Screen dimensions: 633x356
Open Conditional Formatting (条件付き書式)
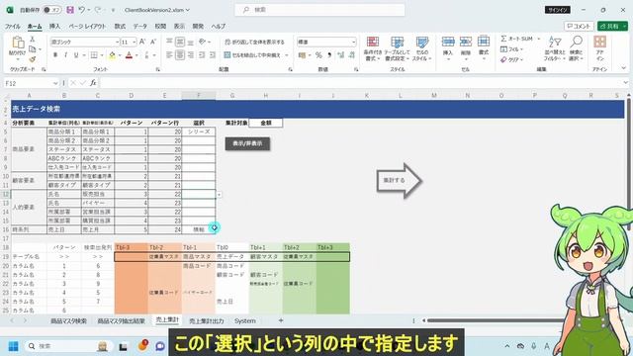point(372,48)
